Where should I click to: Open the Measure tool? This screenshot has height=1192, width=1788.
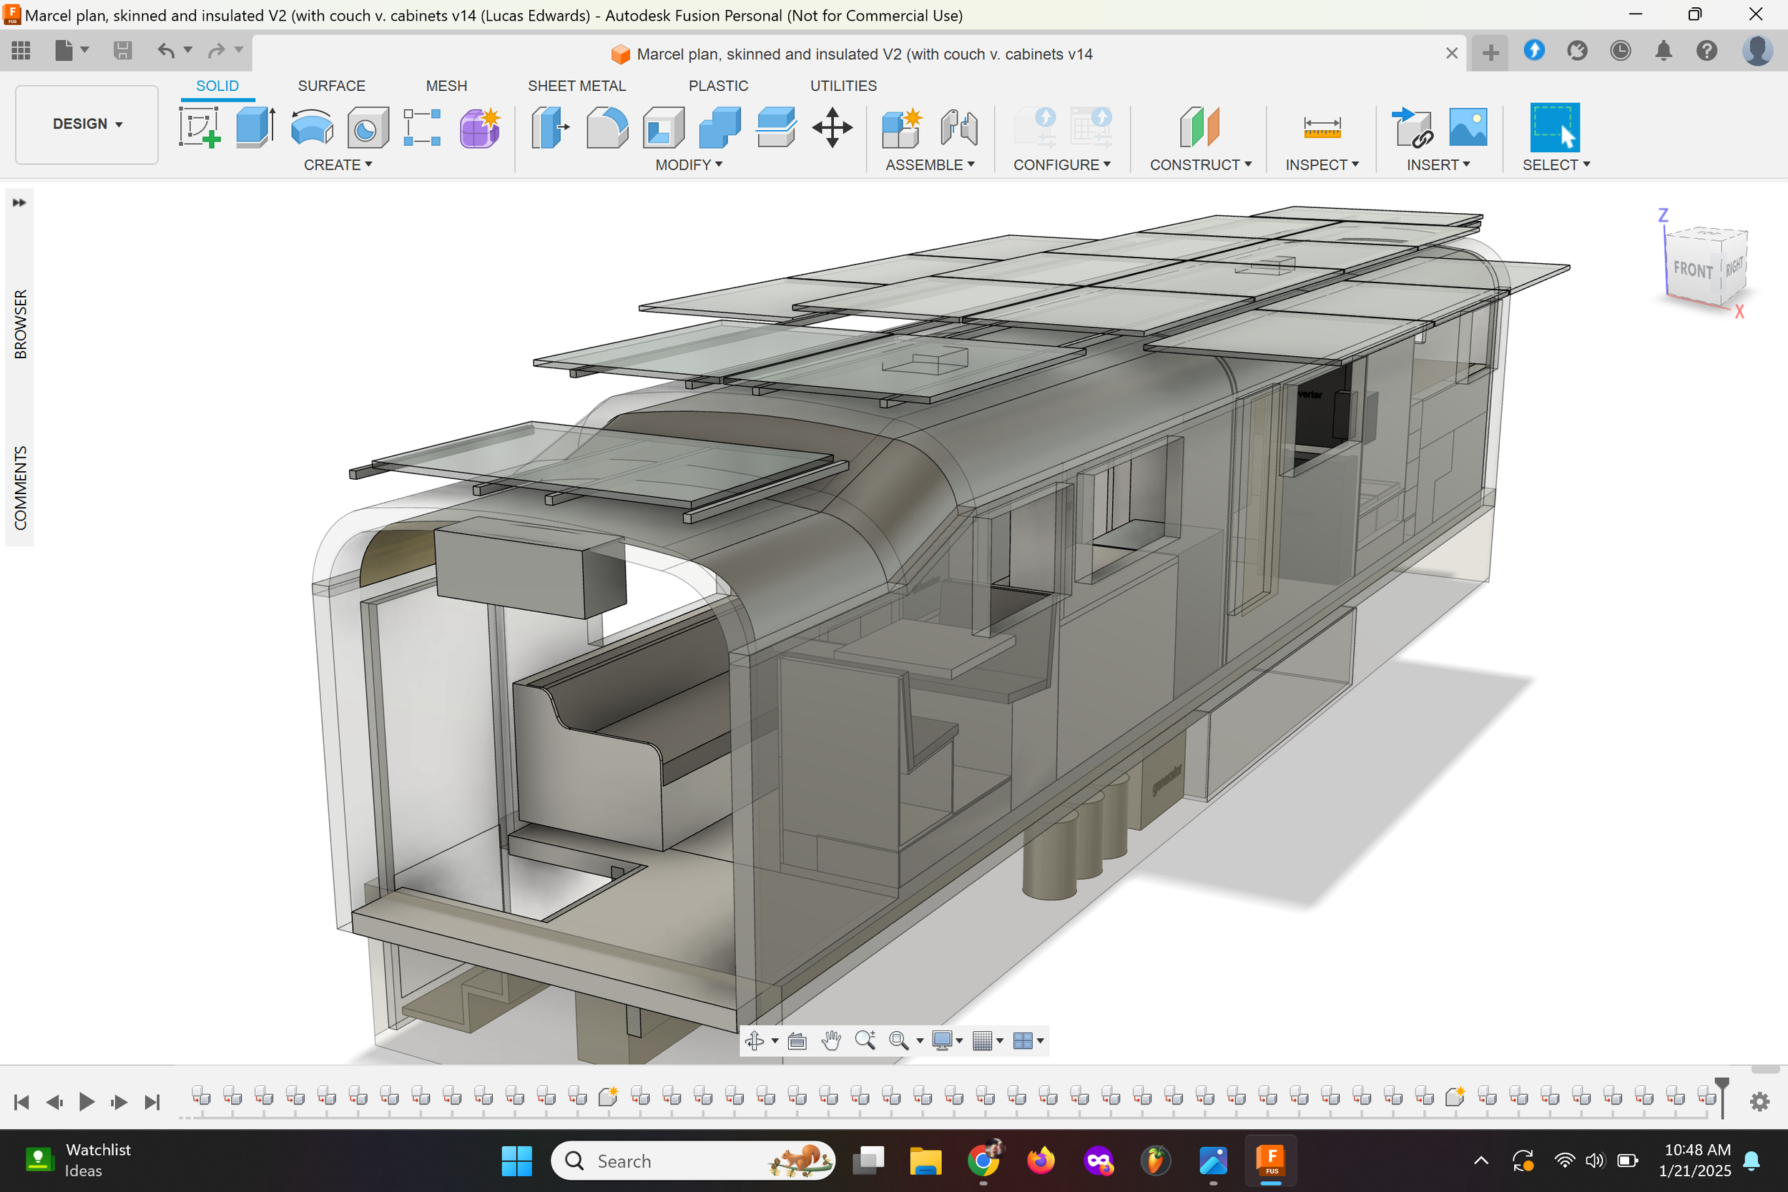point(1322,127)
